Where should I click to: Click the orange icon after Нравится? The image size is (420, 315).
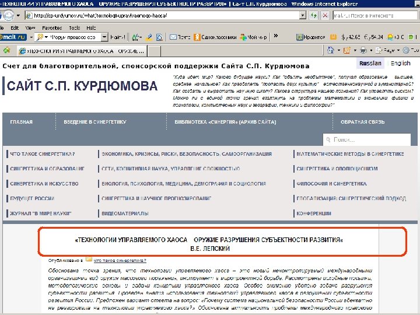(x=333, y=37)
